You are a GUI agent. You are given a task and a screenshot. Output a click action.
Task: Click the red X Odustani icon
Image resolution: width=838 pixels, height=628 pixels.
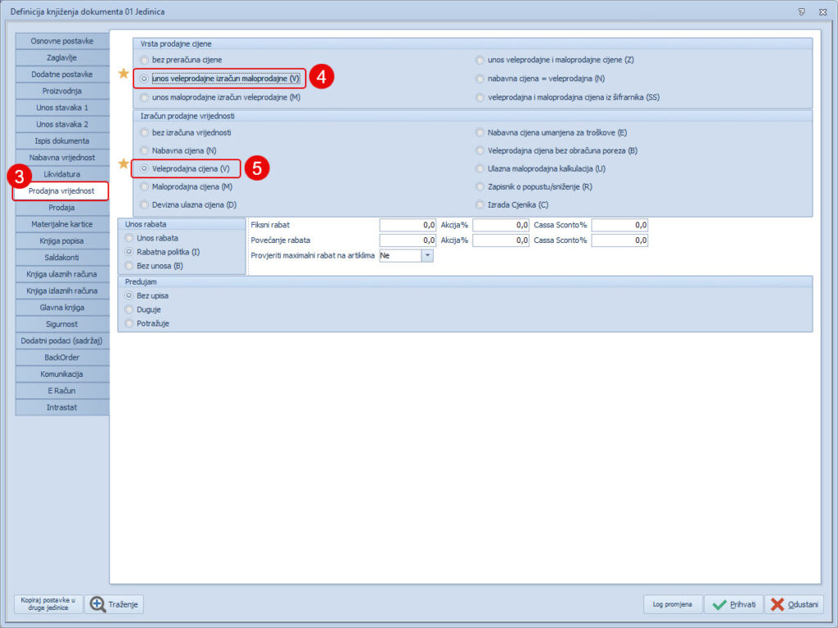pos(777,604)
